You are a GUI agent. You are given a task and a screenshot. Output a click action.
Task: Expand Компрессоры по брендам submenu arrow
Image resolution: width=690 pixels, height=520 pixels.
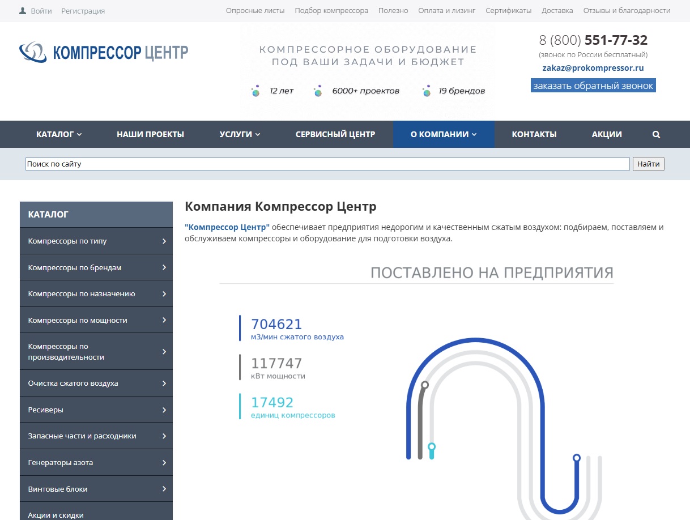click(164, 267)
